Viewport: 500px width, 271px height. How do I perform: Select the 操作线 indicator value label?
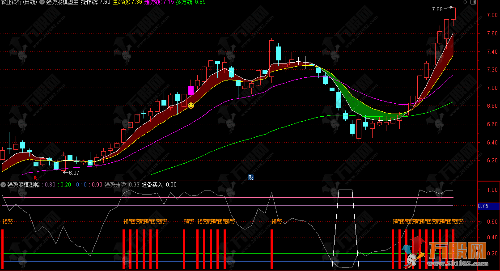[96, 3]
